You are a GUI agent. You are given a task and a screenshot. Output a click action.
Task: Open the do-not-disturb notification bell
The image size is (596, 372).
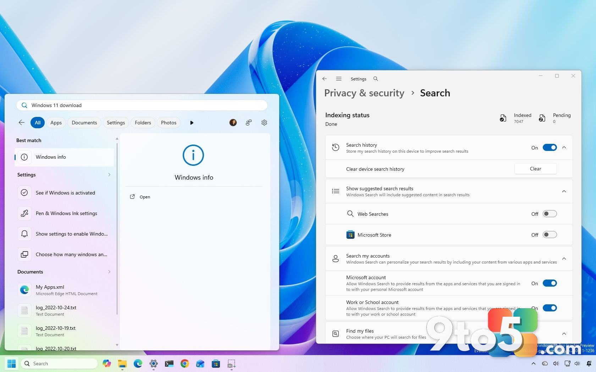589,363
